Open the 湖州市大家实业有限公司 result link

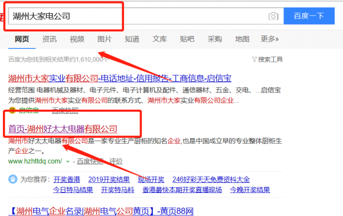[x=120, y=78]
